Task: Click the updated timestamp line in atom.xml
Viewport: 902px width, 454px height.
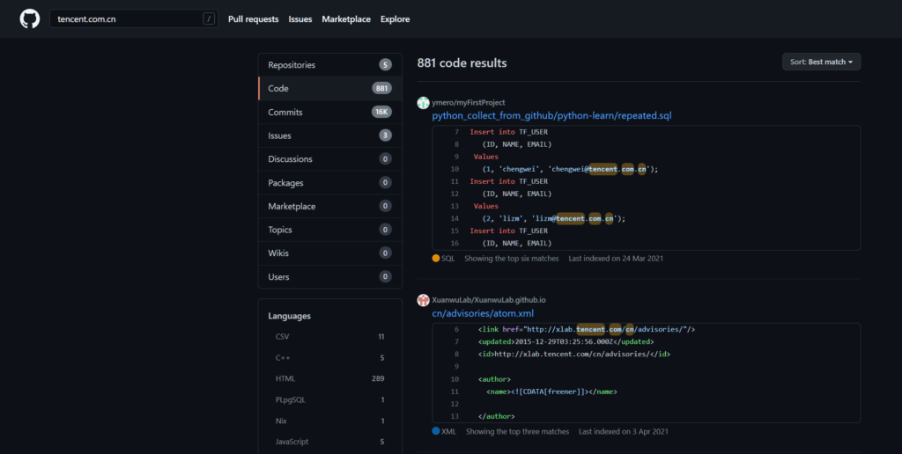Action: point(566,342)
